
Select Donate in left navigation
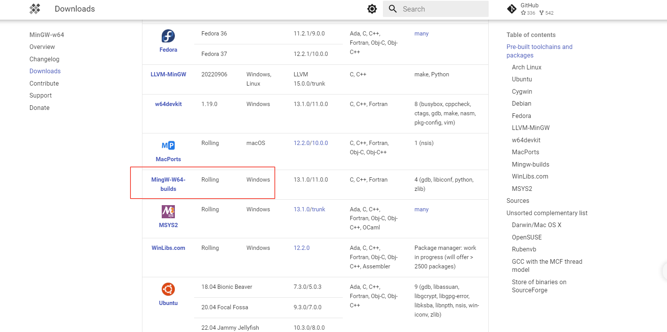[39, 108]
